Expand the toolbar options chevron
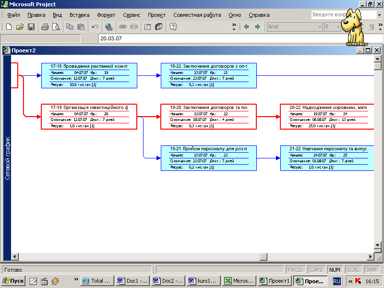The height and width of the screenshot is (288, 384). pyautogui.click(x=234, y=27)
